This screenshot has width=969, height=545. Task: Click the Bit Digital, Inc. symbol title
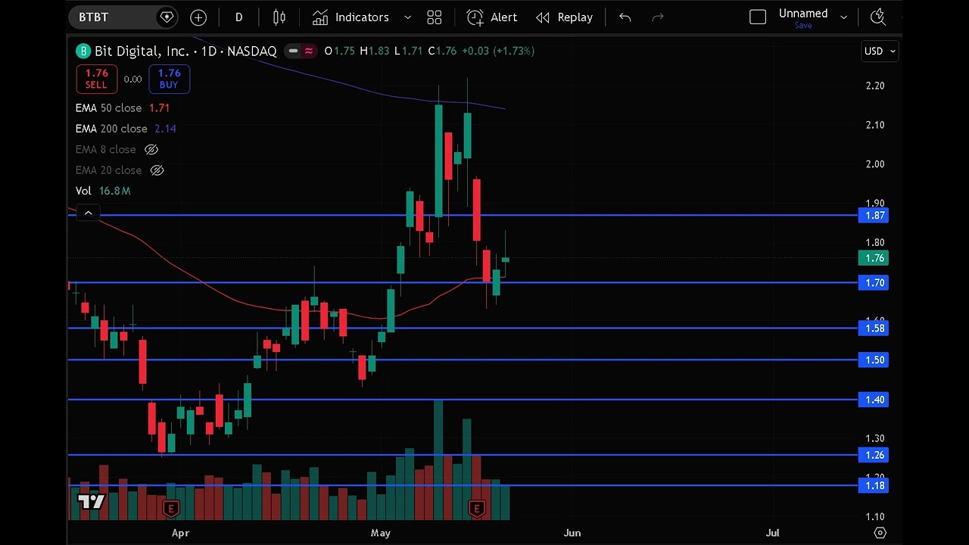[142, 51]
